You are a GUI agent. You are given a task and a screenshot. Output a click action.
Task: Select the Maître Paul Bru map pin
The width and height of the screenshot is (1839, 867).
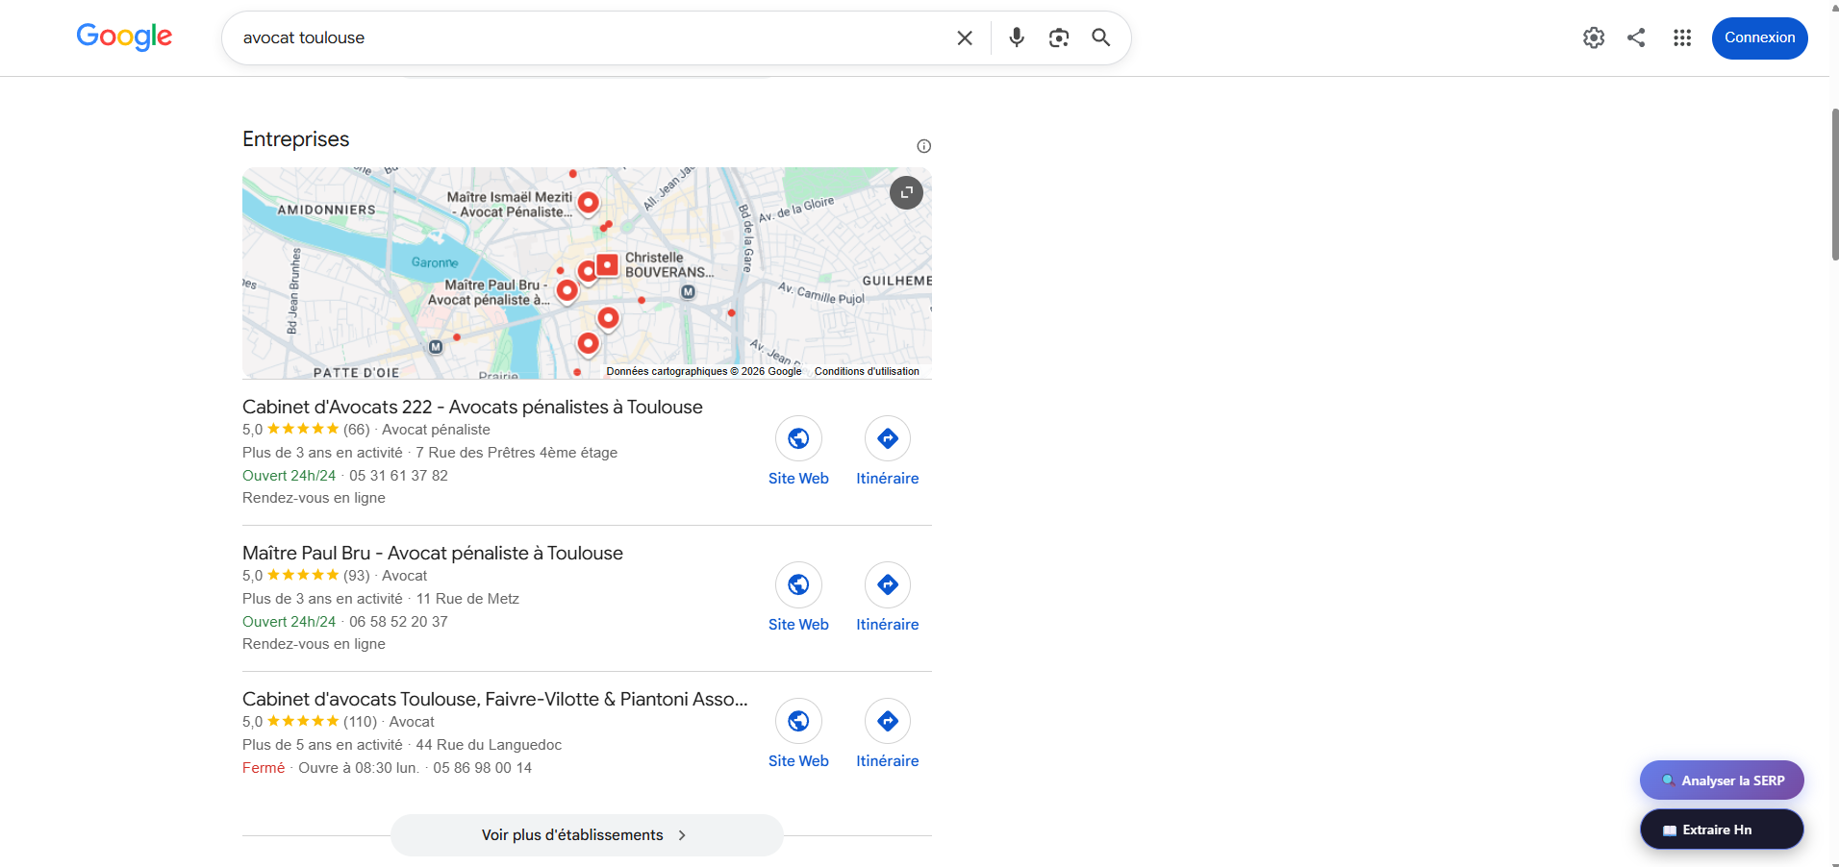click(x=567, y=289)
